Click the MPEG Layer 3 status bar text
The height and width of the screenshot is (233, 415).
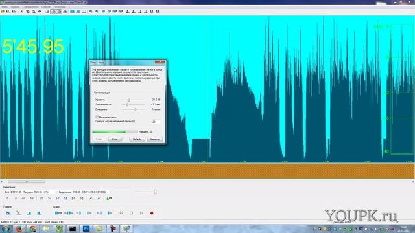tap(32, 222)
